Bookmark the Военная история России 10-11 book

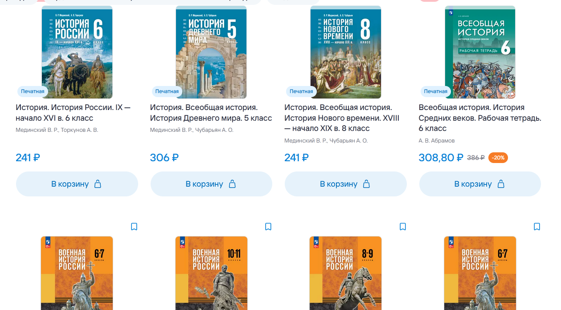[x=268, y=227]
